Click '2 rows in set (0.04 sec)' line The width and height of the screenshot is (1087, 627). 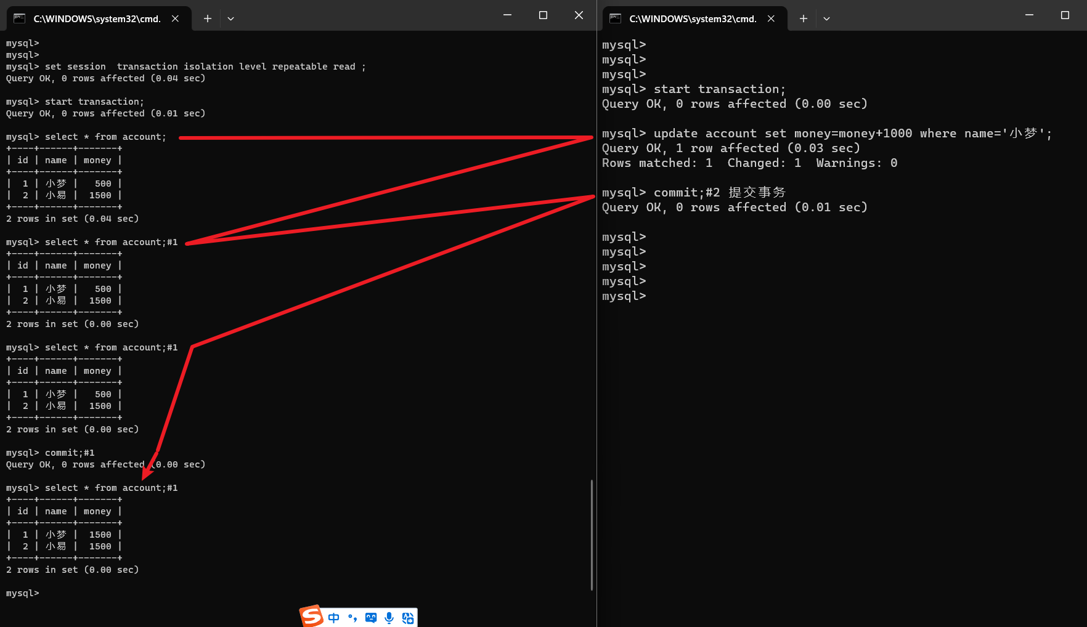coord(72,219)
